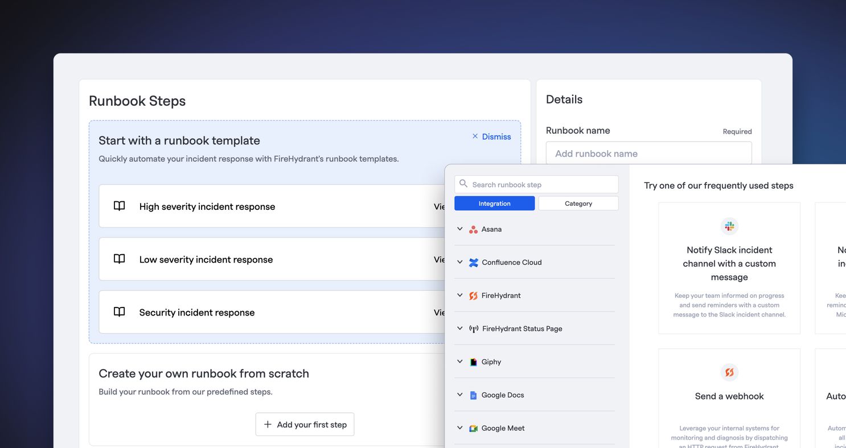Expand the Giphy integration group

point(460,362)
